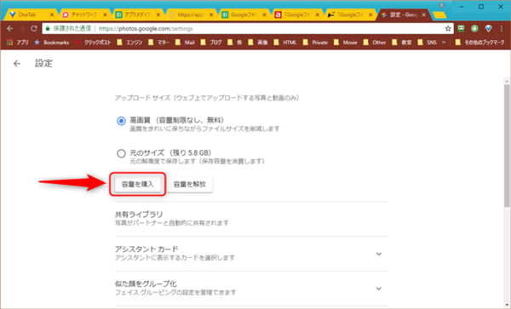Open the Chrome three-dot menu
Viewport: 511px width, 309px height.
click(502, 29)
